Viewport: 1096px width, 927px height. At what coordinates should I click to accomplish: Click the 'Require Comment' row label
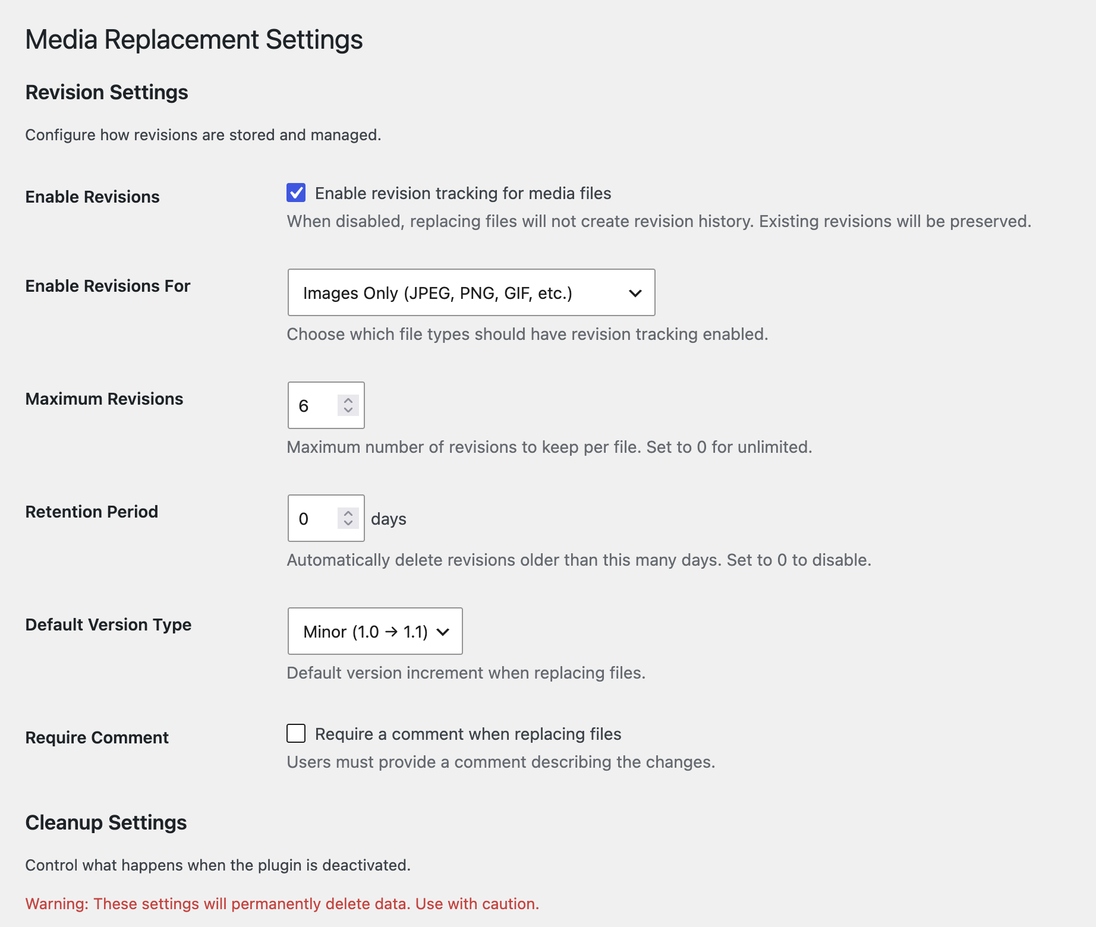coord(97,737)
